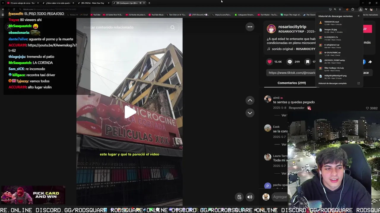380x213 pixels.
Task: Open a new browser tab with plus
Action: [149, 3]
